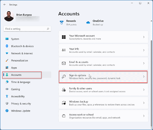The width and height of the screenshot is (153, 130).
Task: Open Windows backup card
Action: [103, 103]
